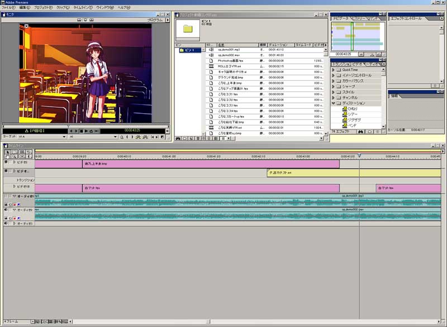Open the クリップ menu

pyautogui.click(x=63, y=8)
